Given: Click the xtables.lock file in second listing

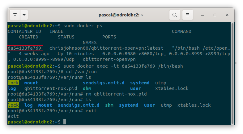Looking at the screenshot, I should 194,105.
